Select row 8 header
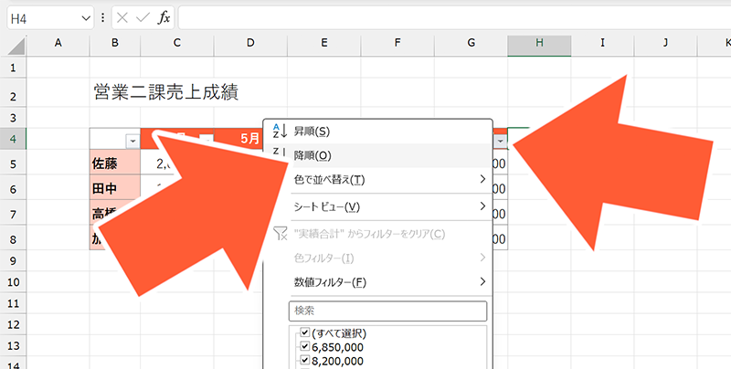The height and width of the screenshot is (369, 731). pos(13,239)
